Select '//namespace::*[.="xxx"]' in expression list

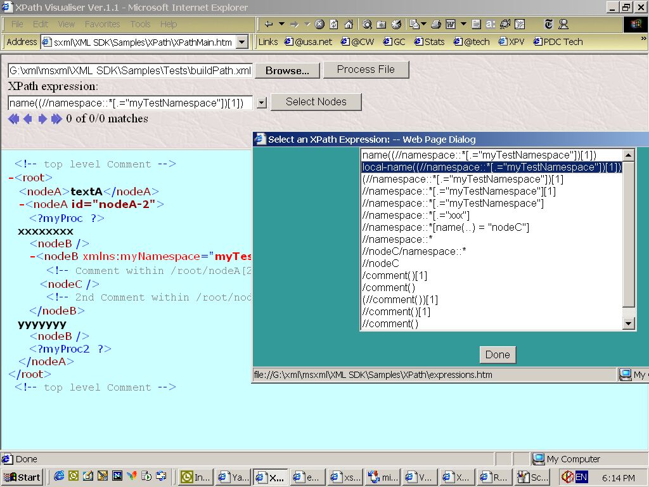pyautogui.click(x=492, y=216)
